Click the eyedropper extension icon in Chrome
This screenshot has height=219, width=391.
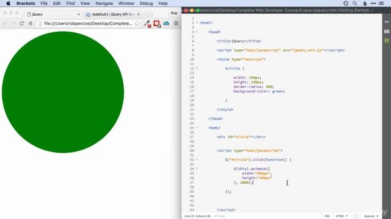tap(148, 24)
